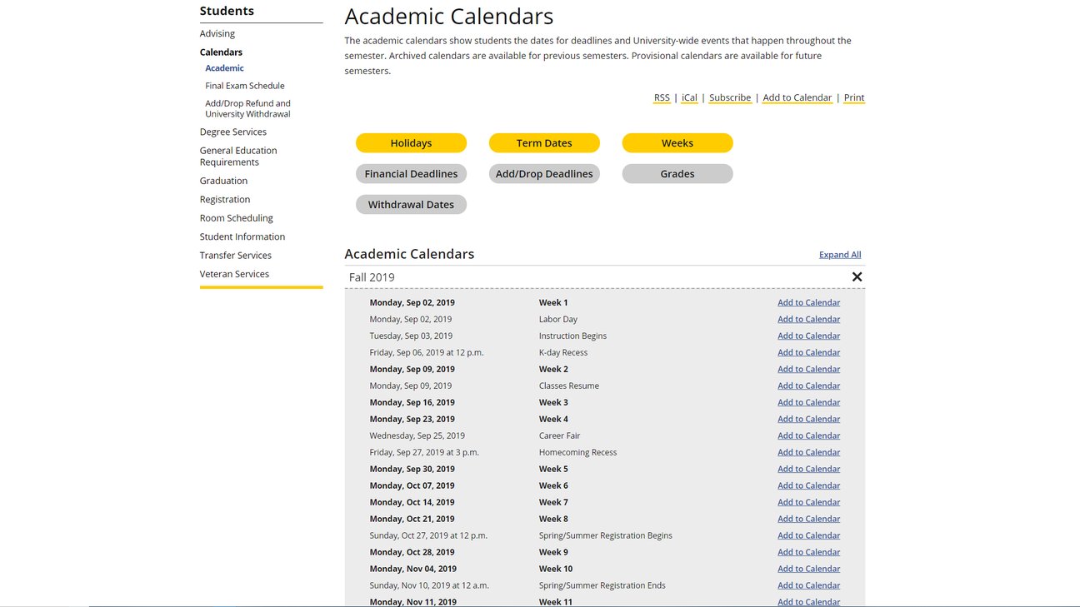Toggle the Holidays filter
1080x607 pixels.
(411, 143)
